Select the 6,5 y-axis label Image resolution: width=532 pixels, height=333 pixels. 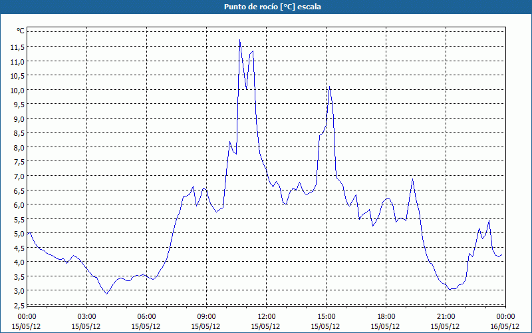(x=19, y=190)
